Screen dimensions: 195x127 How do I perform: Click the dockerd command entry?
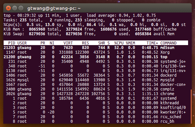pos(168,75)
